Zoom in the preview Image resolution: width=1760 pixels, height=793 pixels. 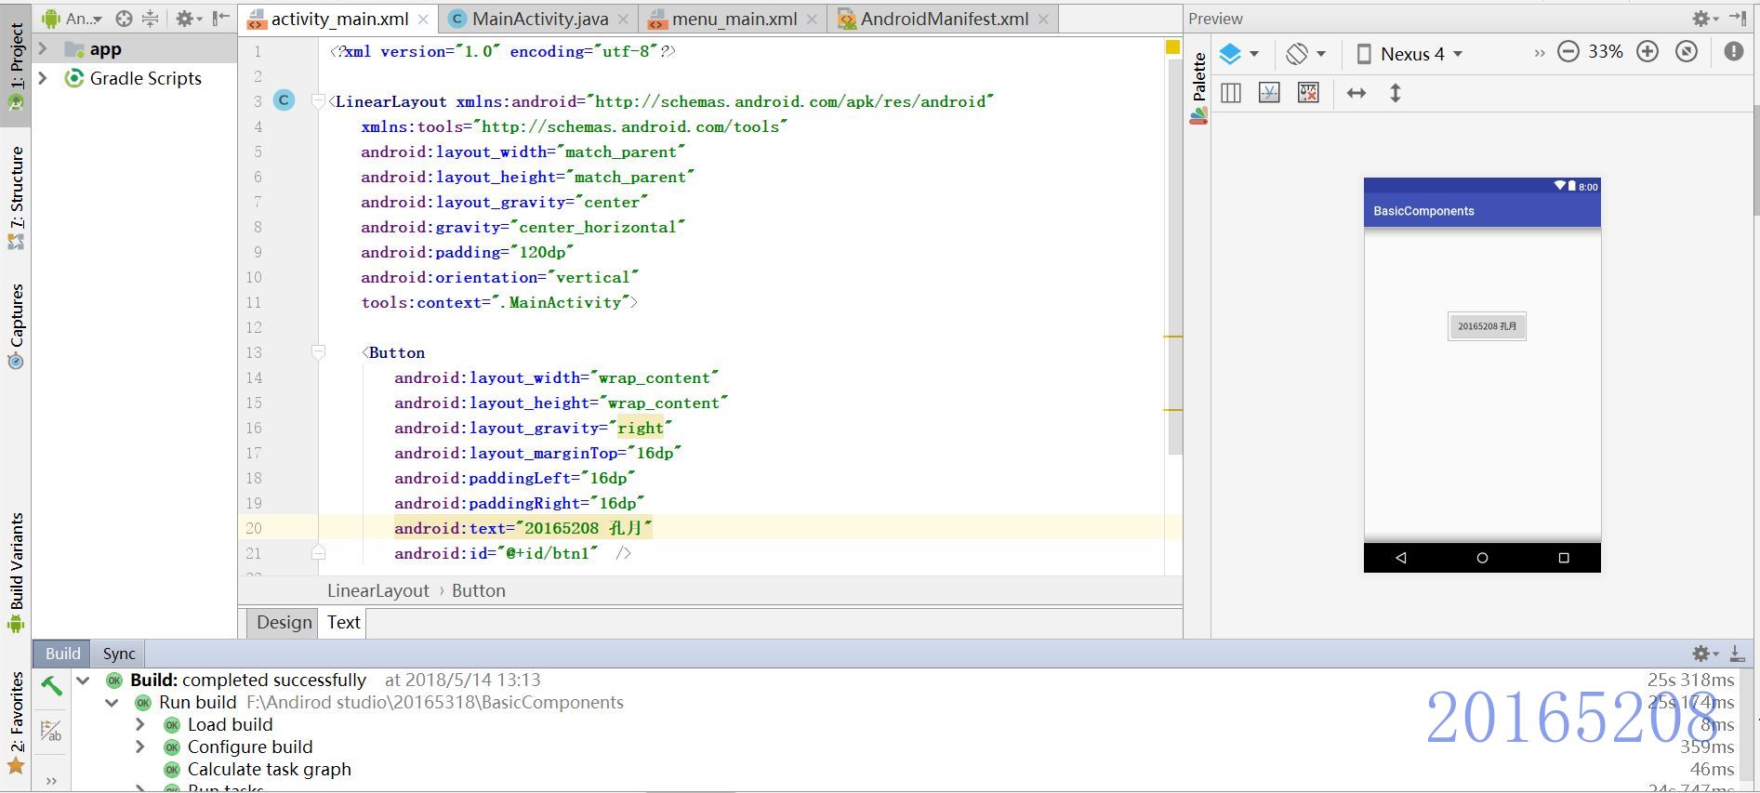click(1648, 52)
